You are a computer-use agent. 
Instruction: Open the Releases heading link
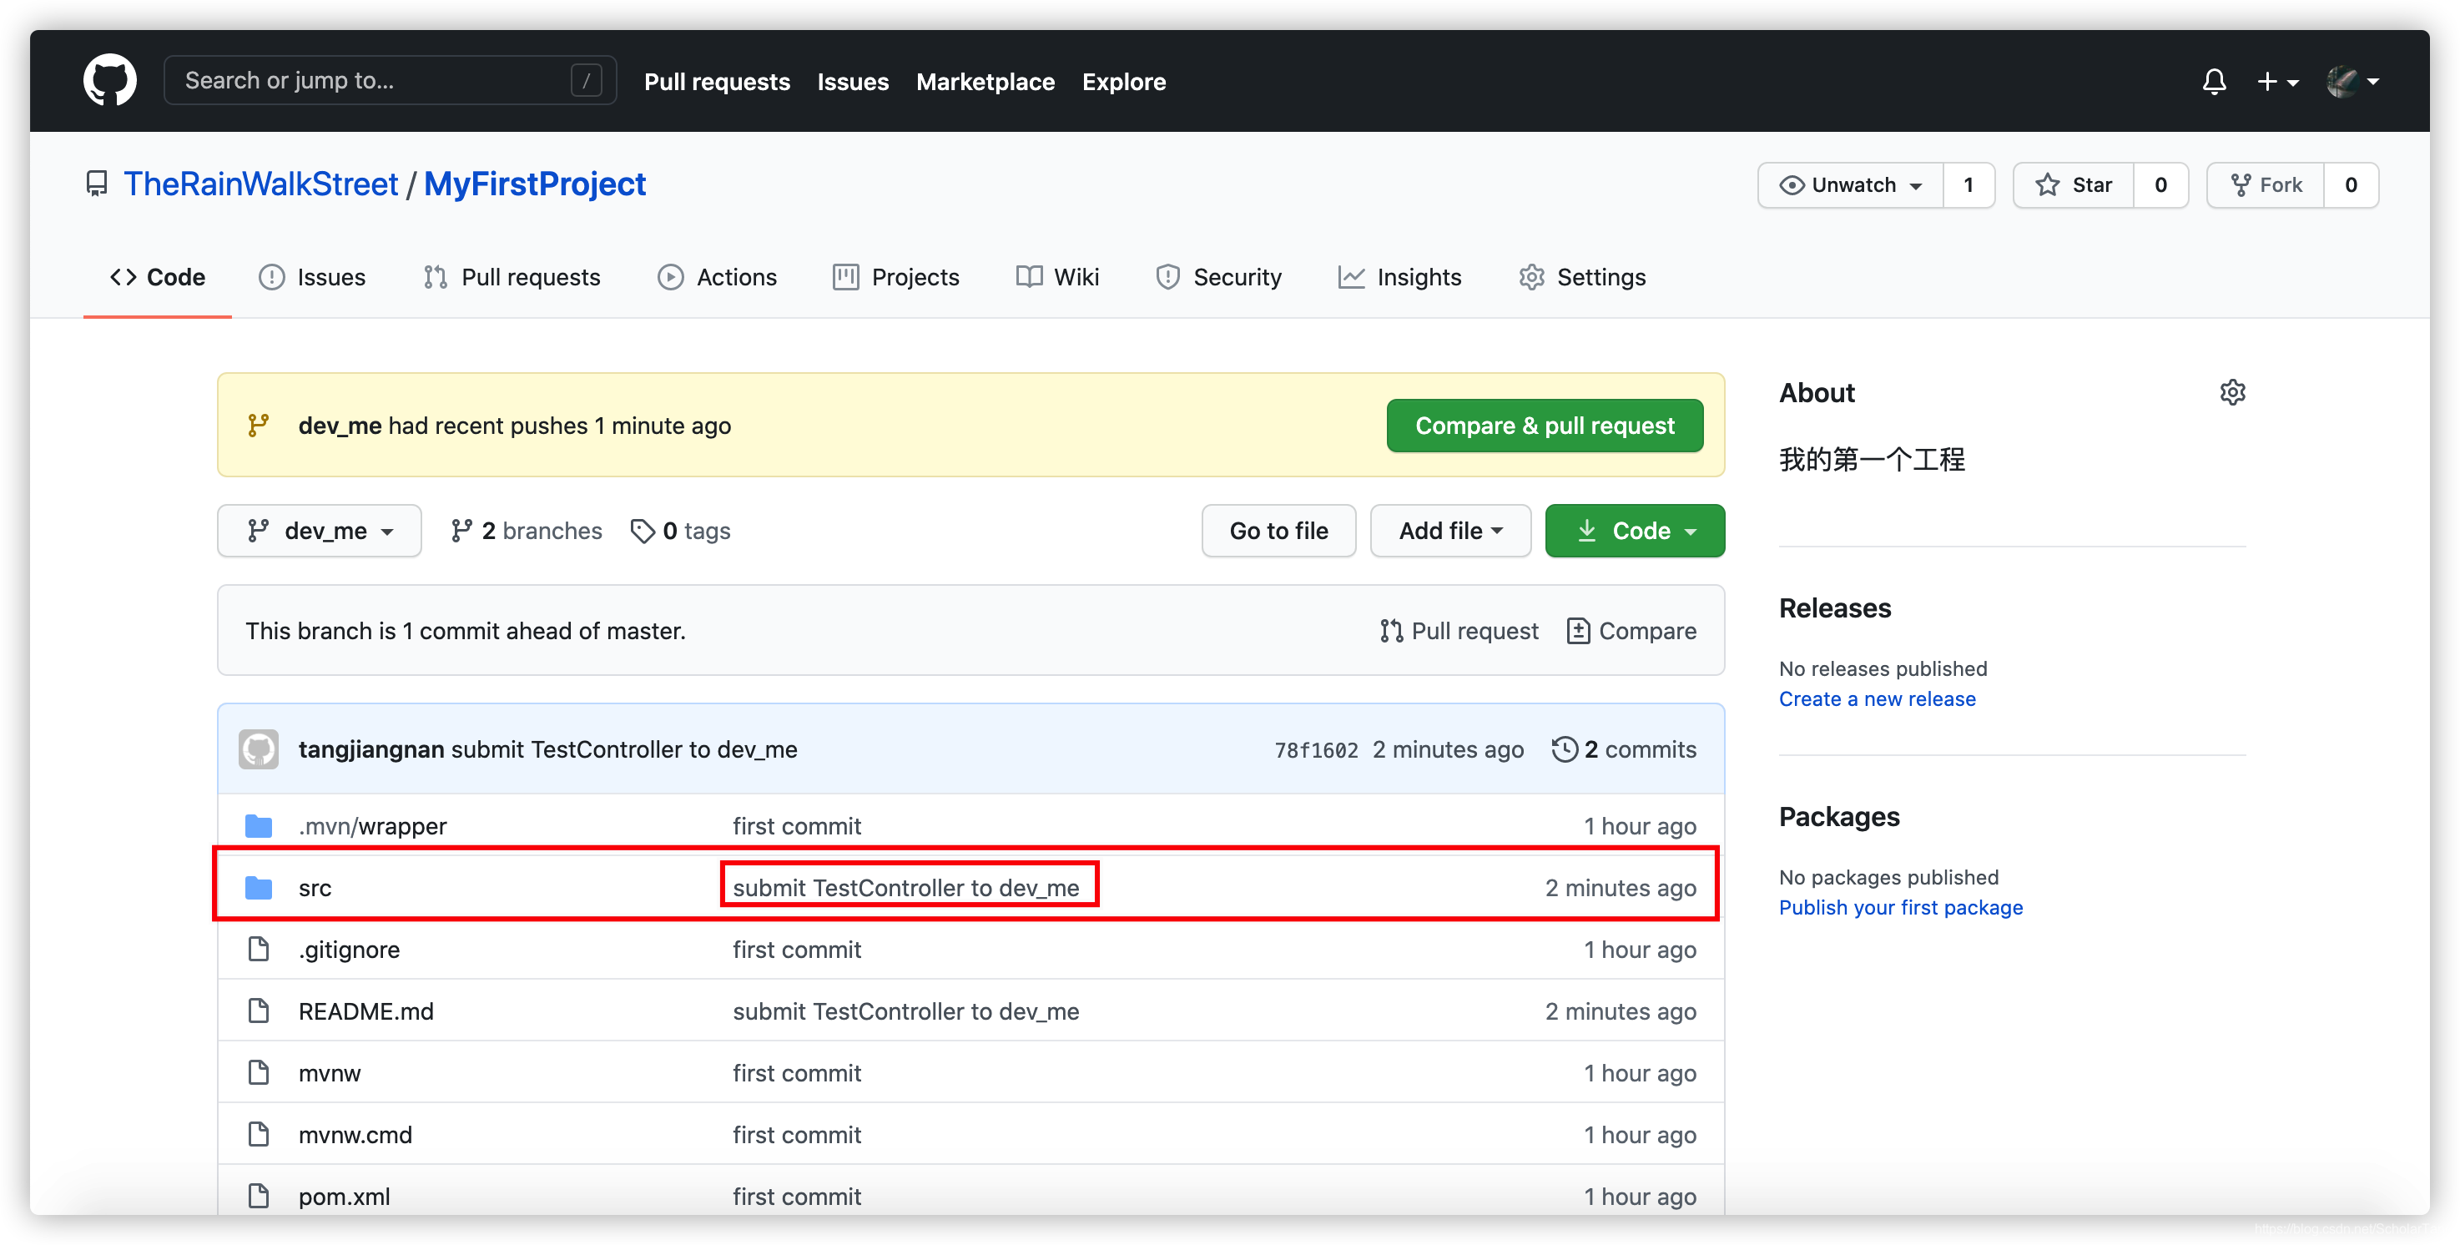1834,608
